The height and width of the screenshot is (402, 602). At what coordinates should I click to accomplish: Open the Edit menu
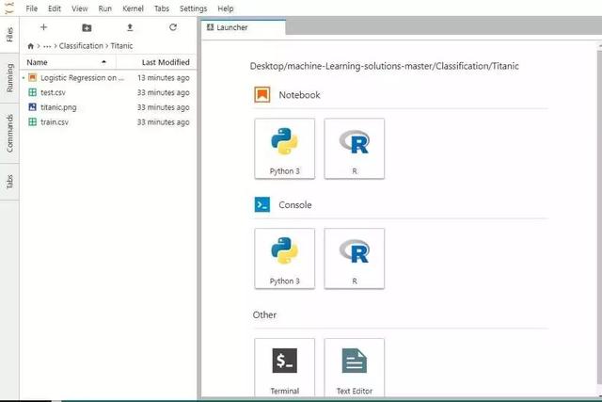pos(55,8)
